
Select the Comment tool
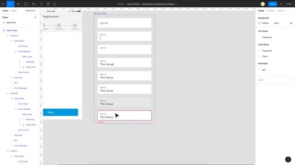[54, 4]
